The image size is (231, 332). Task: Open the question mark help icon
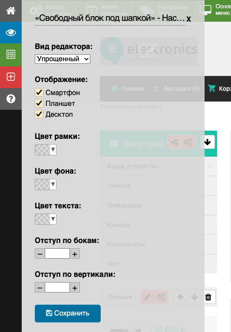(10, 99)
